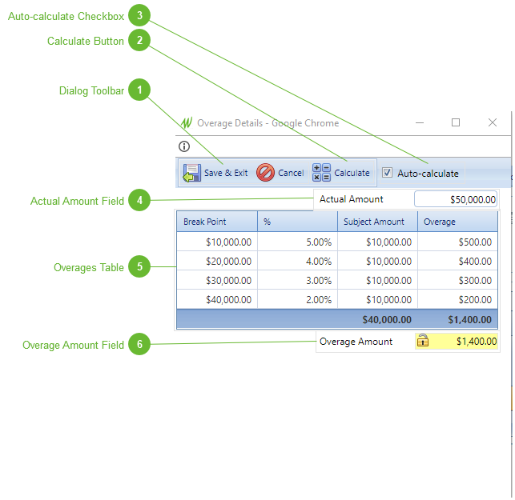Click the Overage column header

458,222
